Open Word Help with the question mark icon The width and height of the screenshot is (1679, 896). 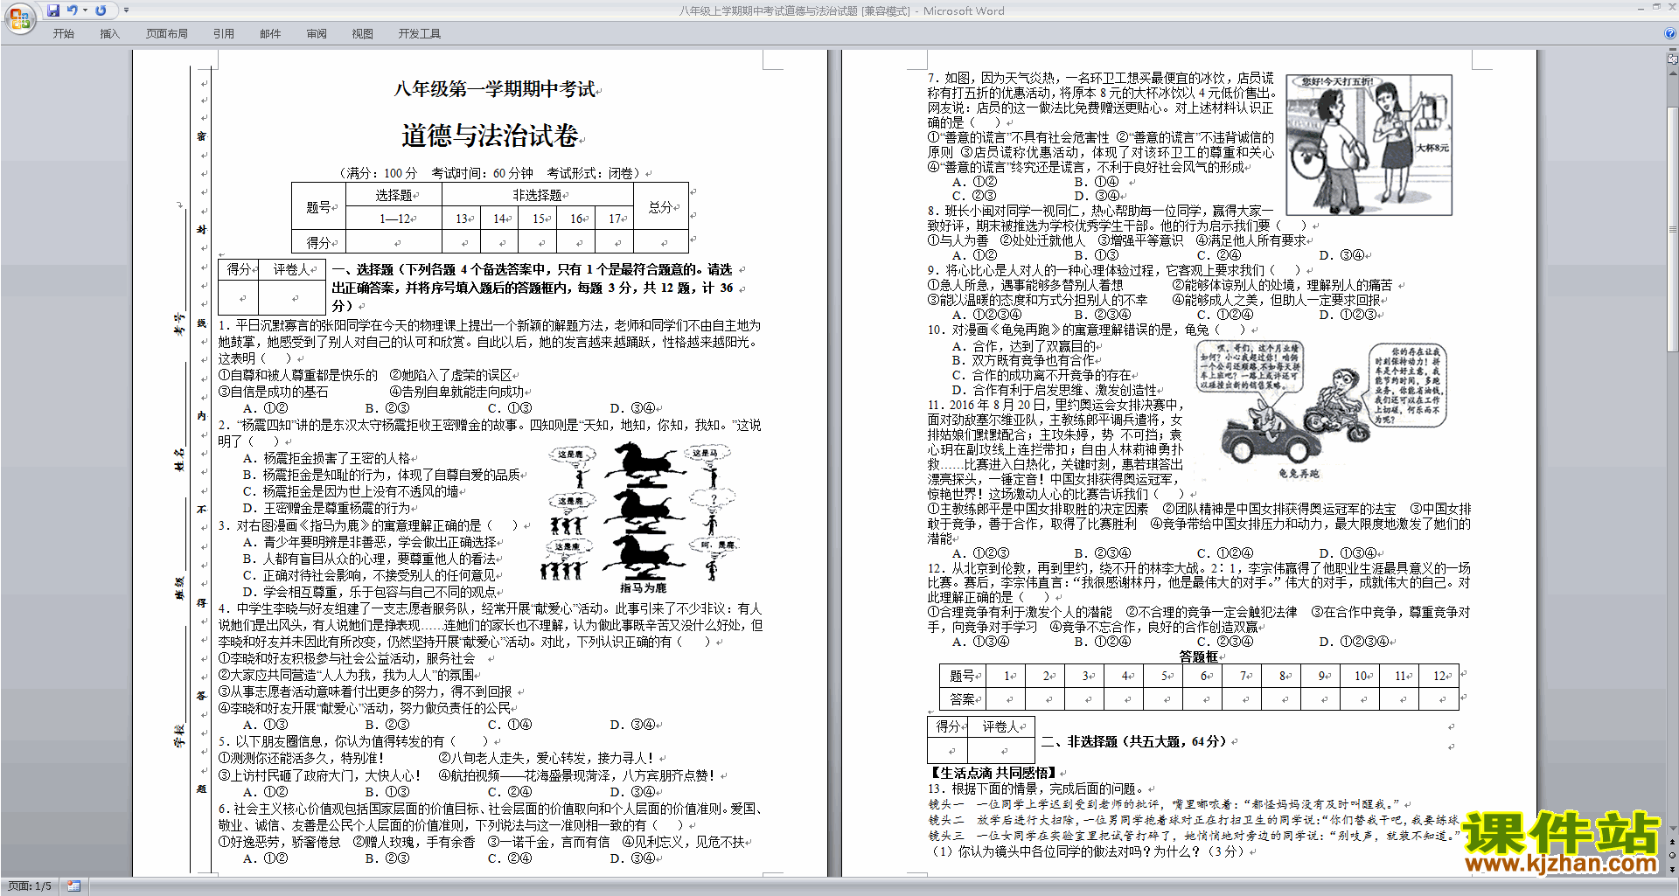point(1670,34)
